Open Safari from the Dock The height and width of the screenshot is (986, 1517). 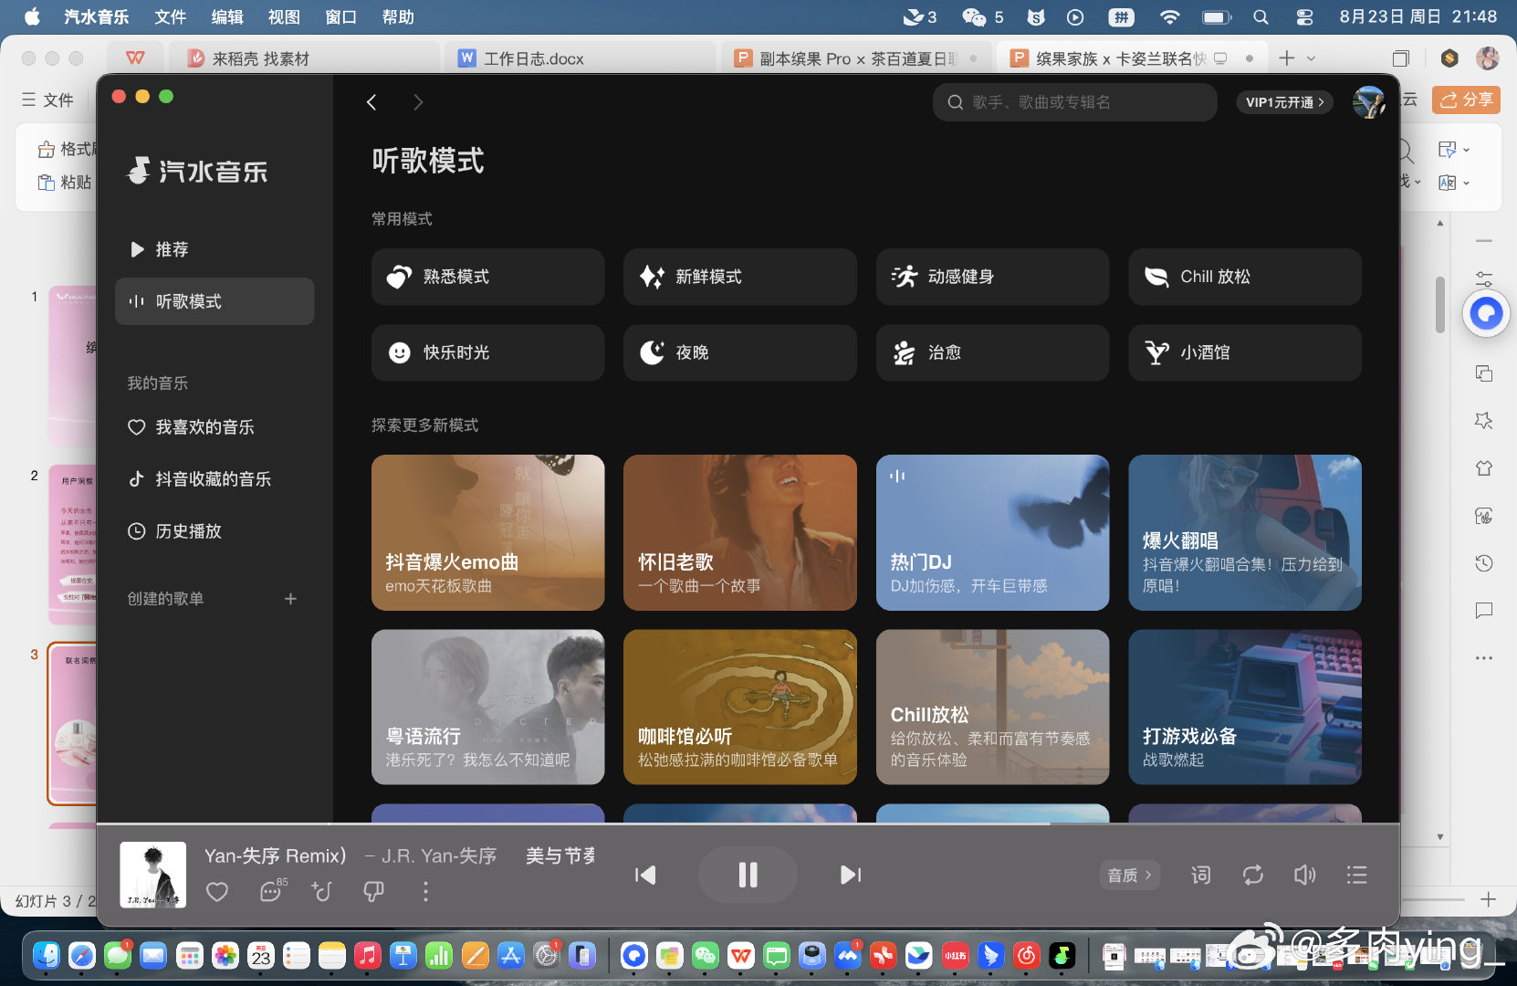(x=82, y=955)
